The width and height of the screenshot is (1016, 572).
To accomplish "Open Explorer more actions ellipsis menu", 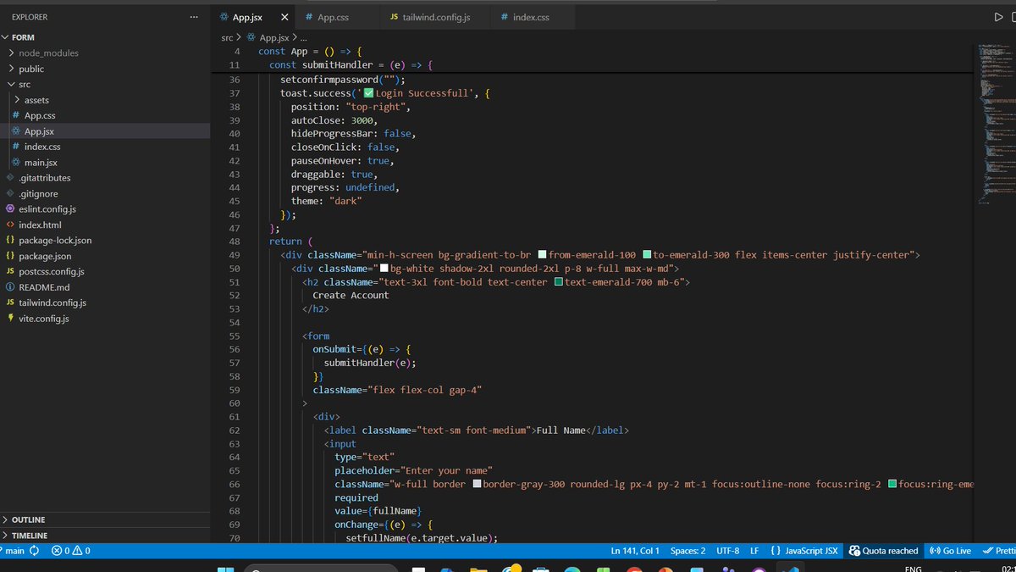I will tap(195, 17).
